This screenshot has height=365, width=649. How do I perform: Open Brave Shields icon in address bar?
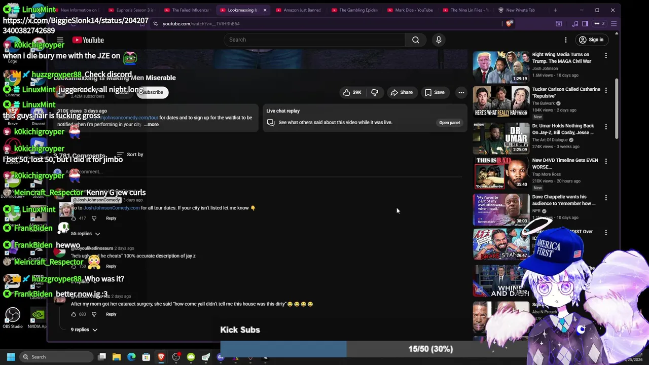(509, 23)
